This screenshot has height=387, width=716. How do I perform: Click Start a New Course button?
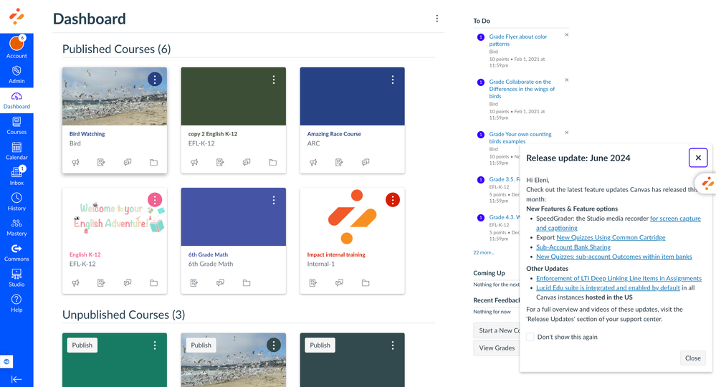tap(497, 330)
